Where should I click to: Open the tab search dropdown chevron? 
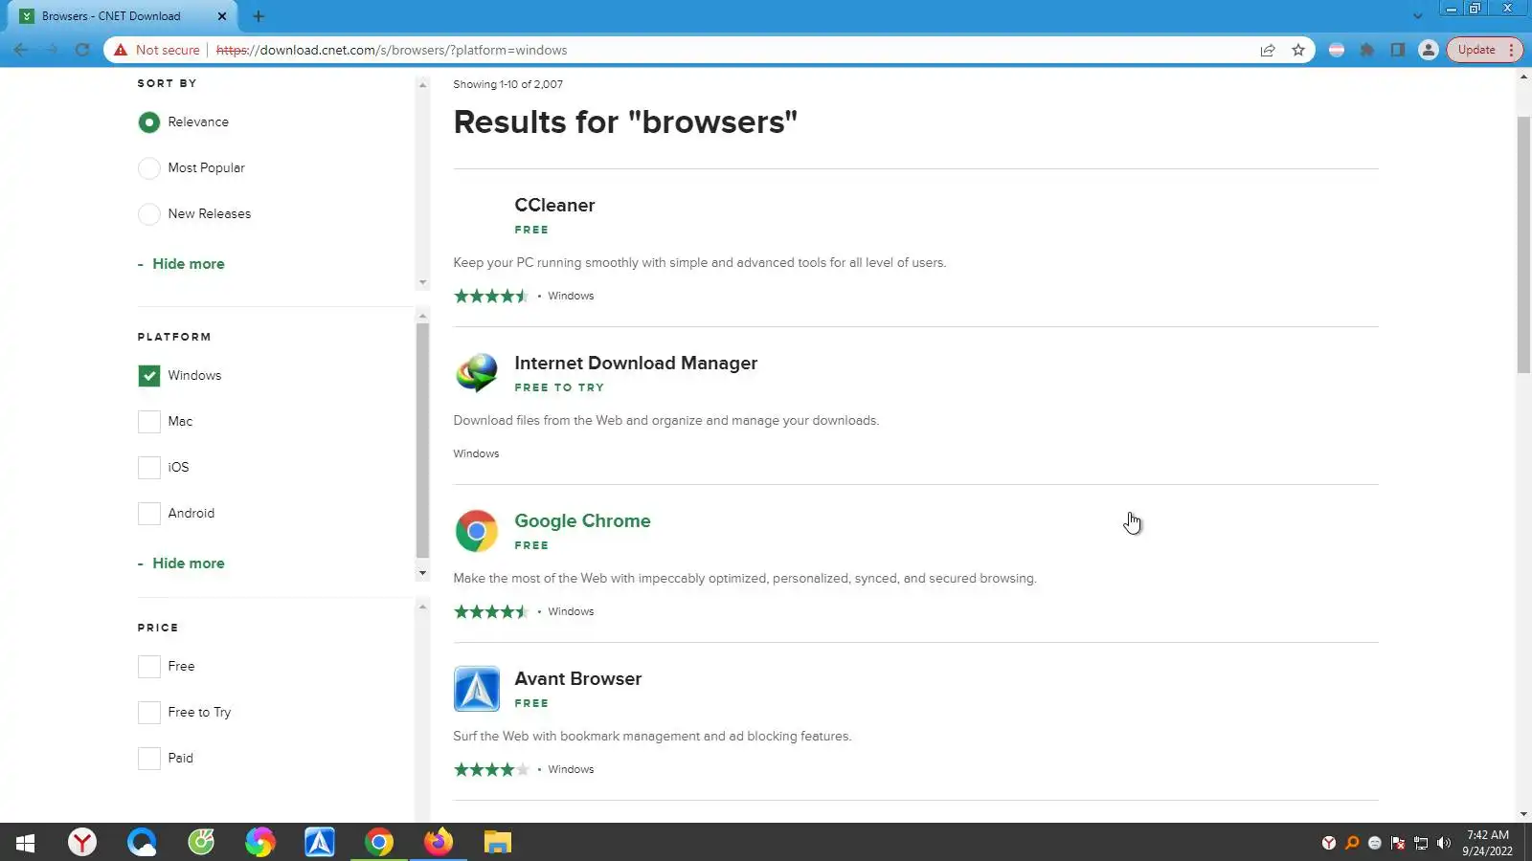click(x=1417, y=16)
